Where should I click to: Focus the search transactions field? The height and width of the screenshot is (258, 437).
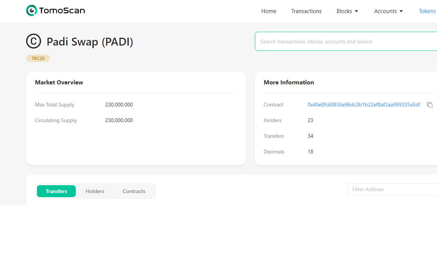(x=346, y=41)
